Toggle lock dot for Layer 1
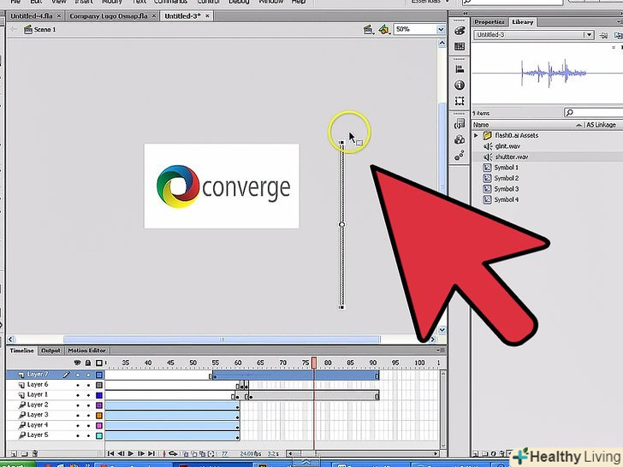623x467 pixels. coord(88,395)
